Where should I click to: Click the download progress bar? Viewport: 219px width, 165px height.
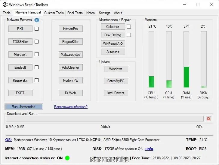[105, 118]
